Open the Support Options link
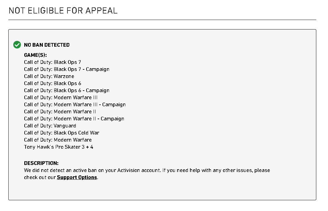Screen dimensions: 328x211 pos(77,178)
